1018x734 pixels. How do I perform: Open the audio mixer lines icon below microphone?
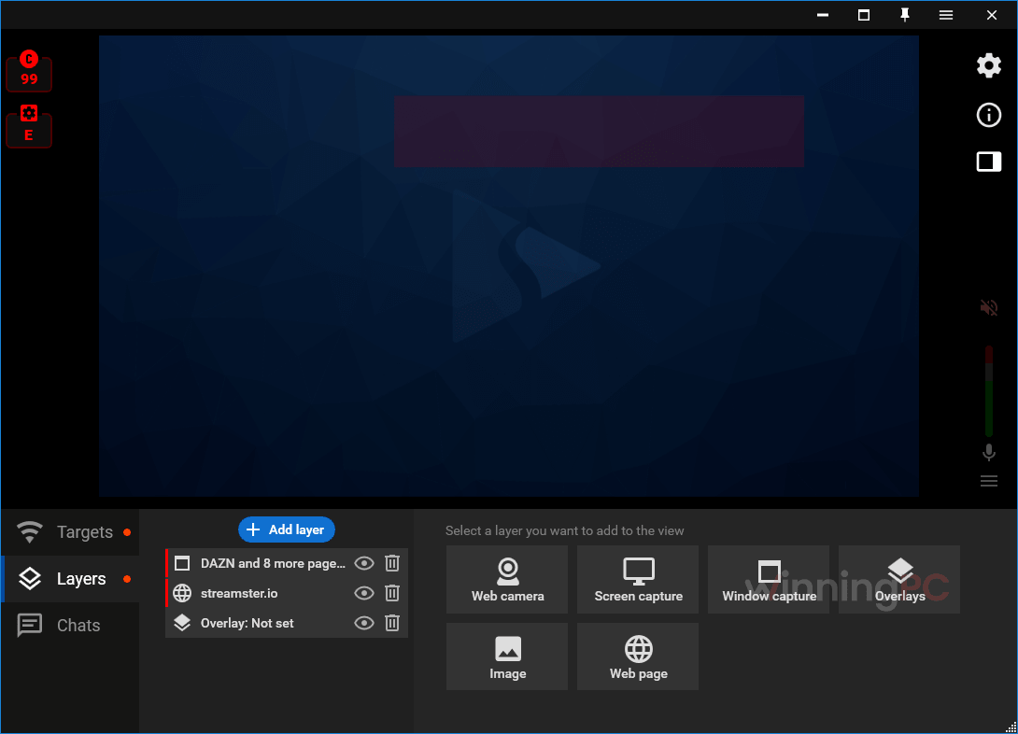[x=988, y=481]
